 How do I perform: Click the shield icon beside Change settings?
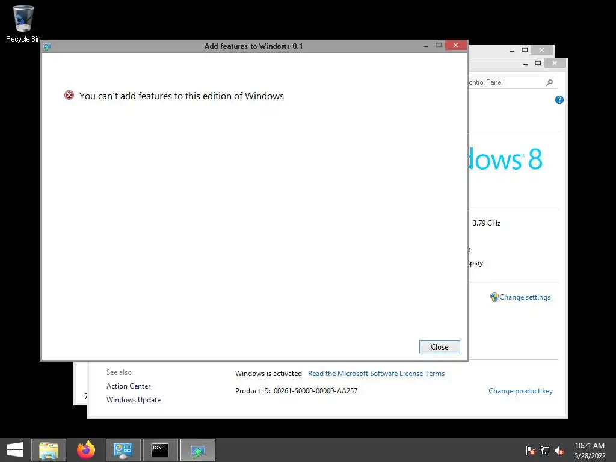[494, 297]
